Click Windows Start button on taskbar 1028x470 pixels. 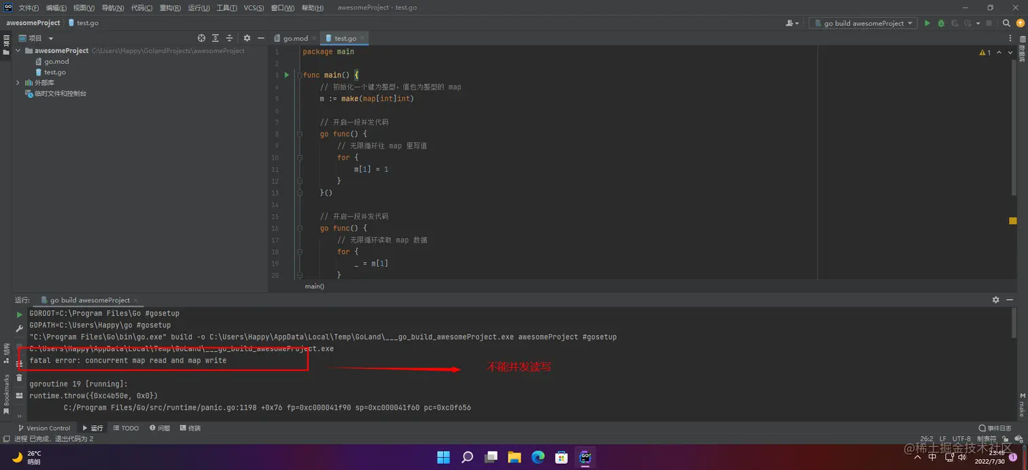point(443,456)
